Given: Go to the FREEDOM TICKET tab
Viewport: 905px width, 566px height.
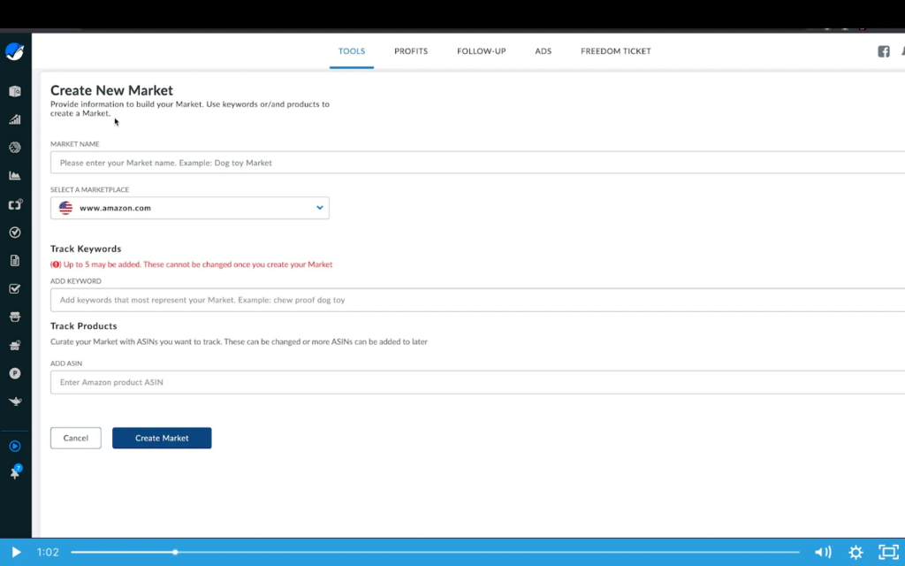Looking at the screenshot, I should click(615, 51).
